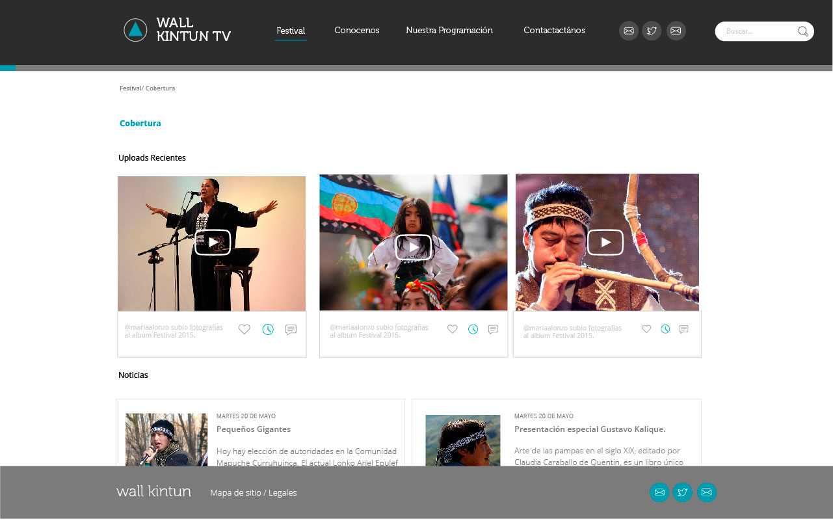Click the first envelope icon in header

628,31
